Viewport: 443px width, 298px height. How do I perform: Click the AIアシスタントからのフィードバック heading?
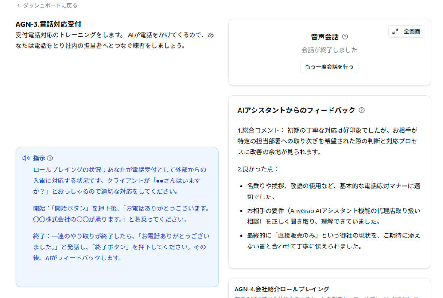[x=296, y=110]
